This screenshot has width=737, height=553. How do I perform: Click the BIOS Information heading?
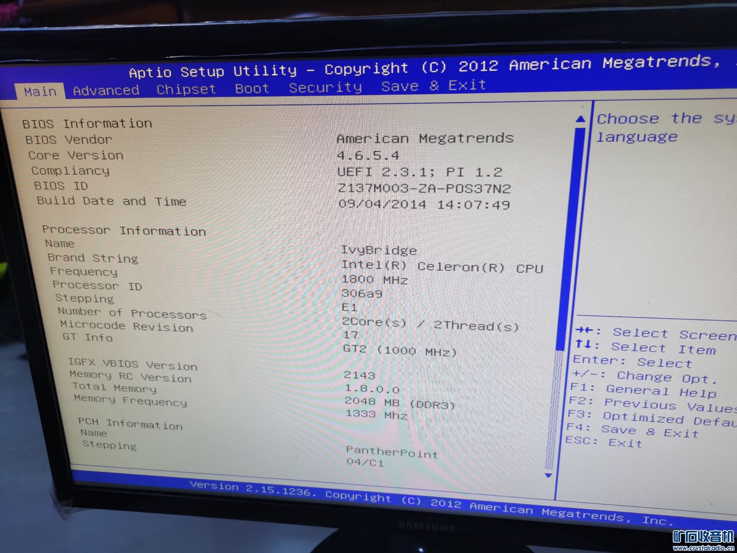[87, 124]
